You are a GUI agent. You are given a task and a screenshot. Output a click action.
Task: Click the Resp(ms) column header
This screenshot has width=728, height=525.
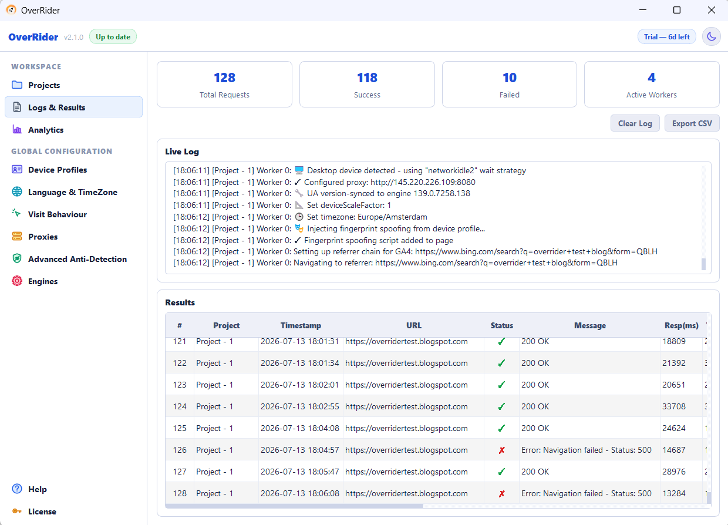(682, 325)
